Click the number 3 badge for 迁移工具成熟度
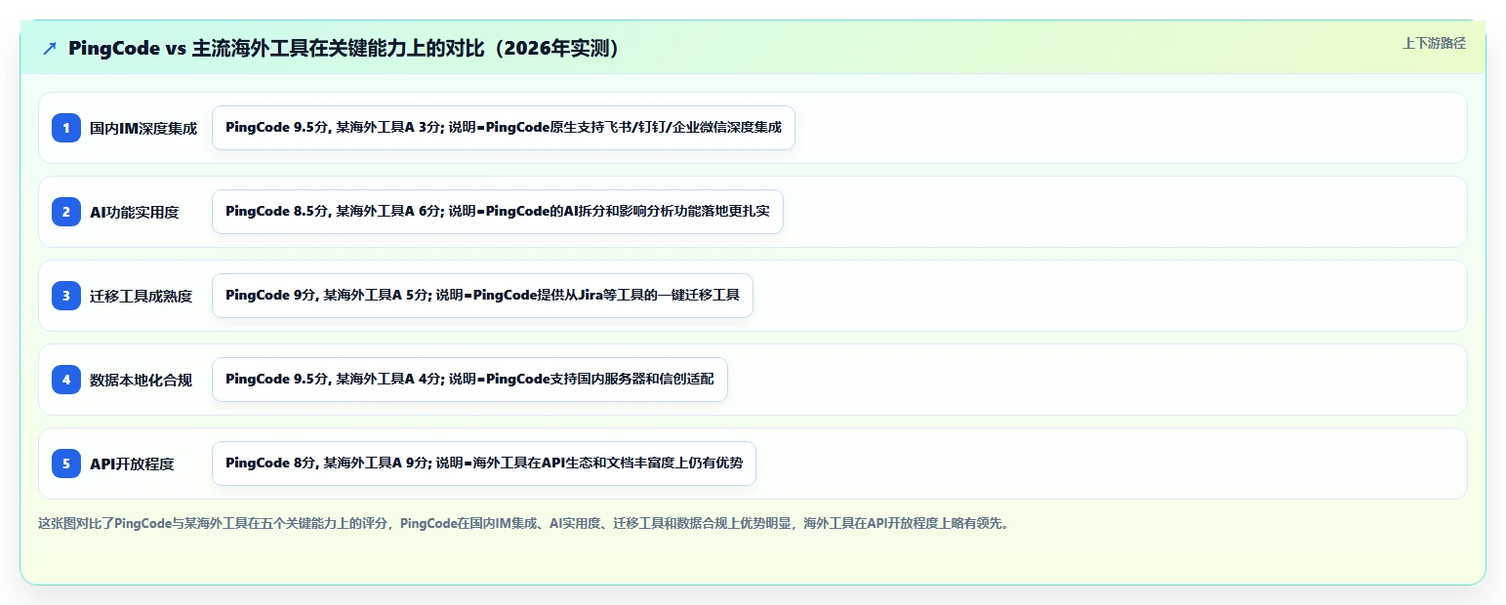 point(66,296)
